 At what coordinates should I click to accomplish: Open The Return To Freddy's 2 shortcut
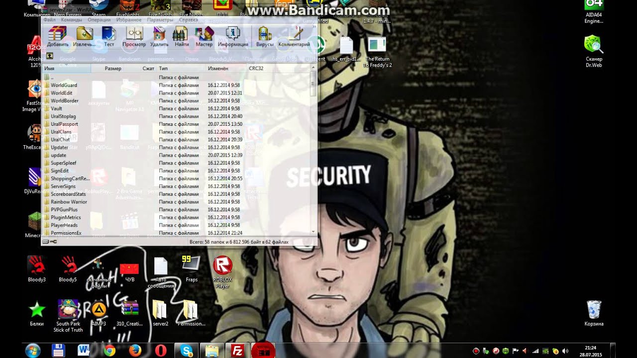tap(377, 51)
